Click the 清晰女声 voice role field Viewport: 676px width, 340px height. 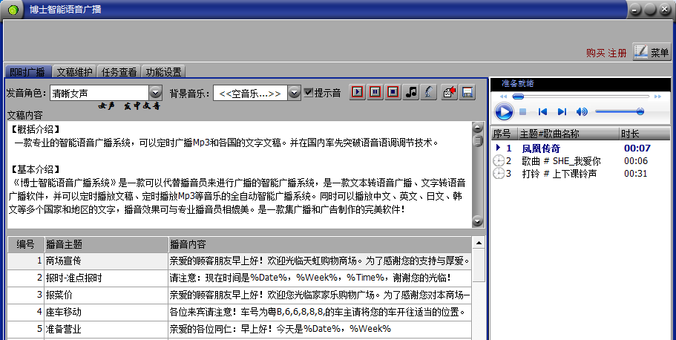click(x=99, y=93)
